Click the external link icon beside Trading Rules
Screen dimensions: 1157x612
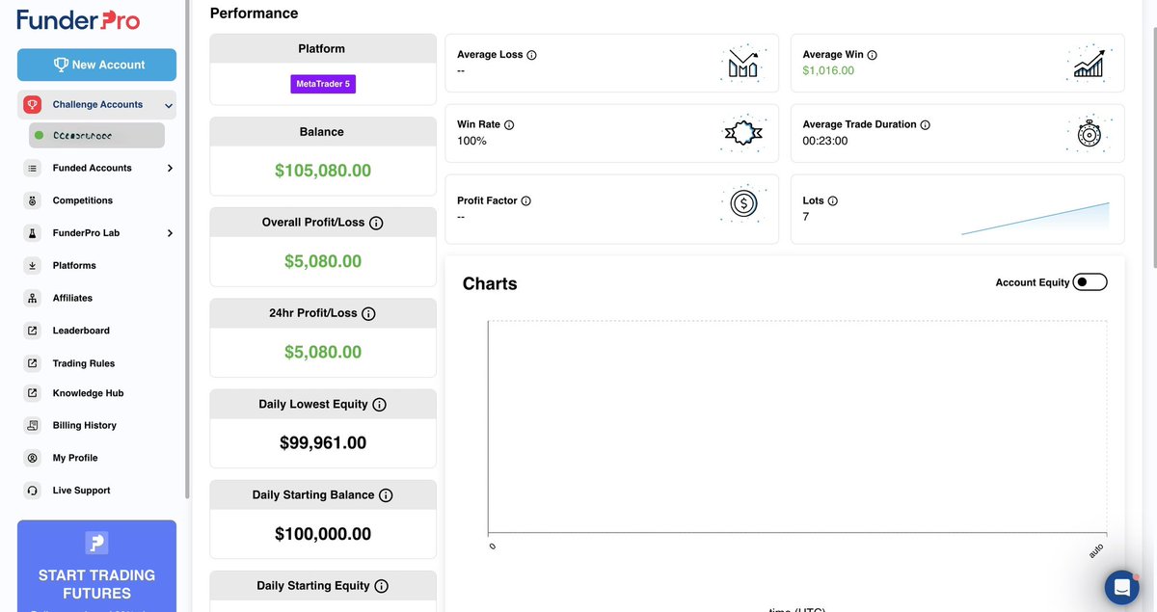[33, 363]
